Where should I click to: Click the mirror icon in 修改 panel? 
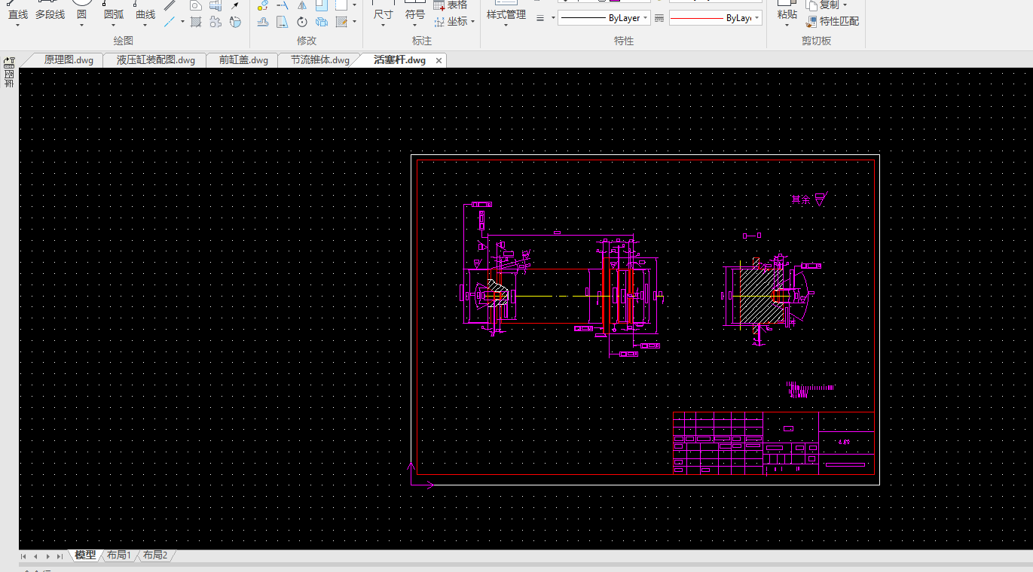302,5
